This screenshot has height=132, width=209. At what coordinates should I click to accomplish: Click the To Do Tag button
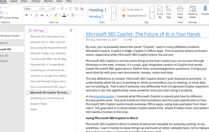pos(160,12)
